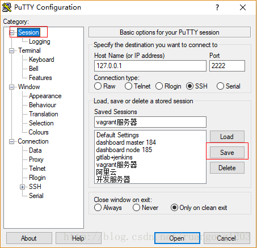257x248 pixels.
Task: Click the About button
Action: tap(29, 238)
